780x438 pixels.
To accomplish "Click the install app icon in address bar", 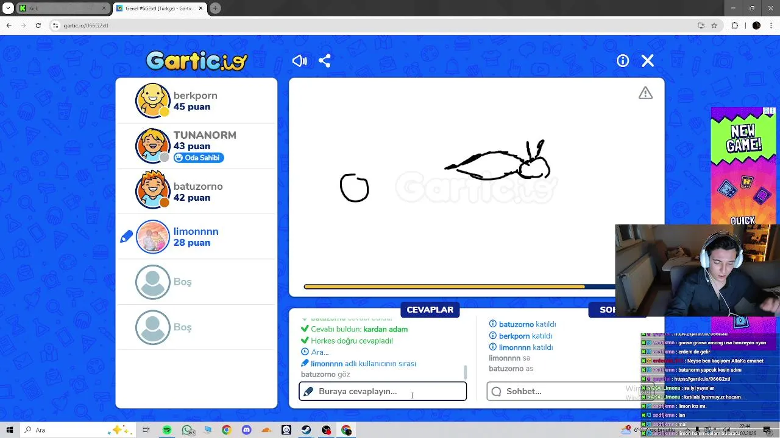I will click(x=701, y=26).
